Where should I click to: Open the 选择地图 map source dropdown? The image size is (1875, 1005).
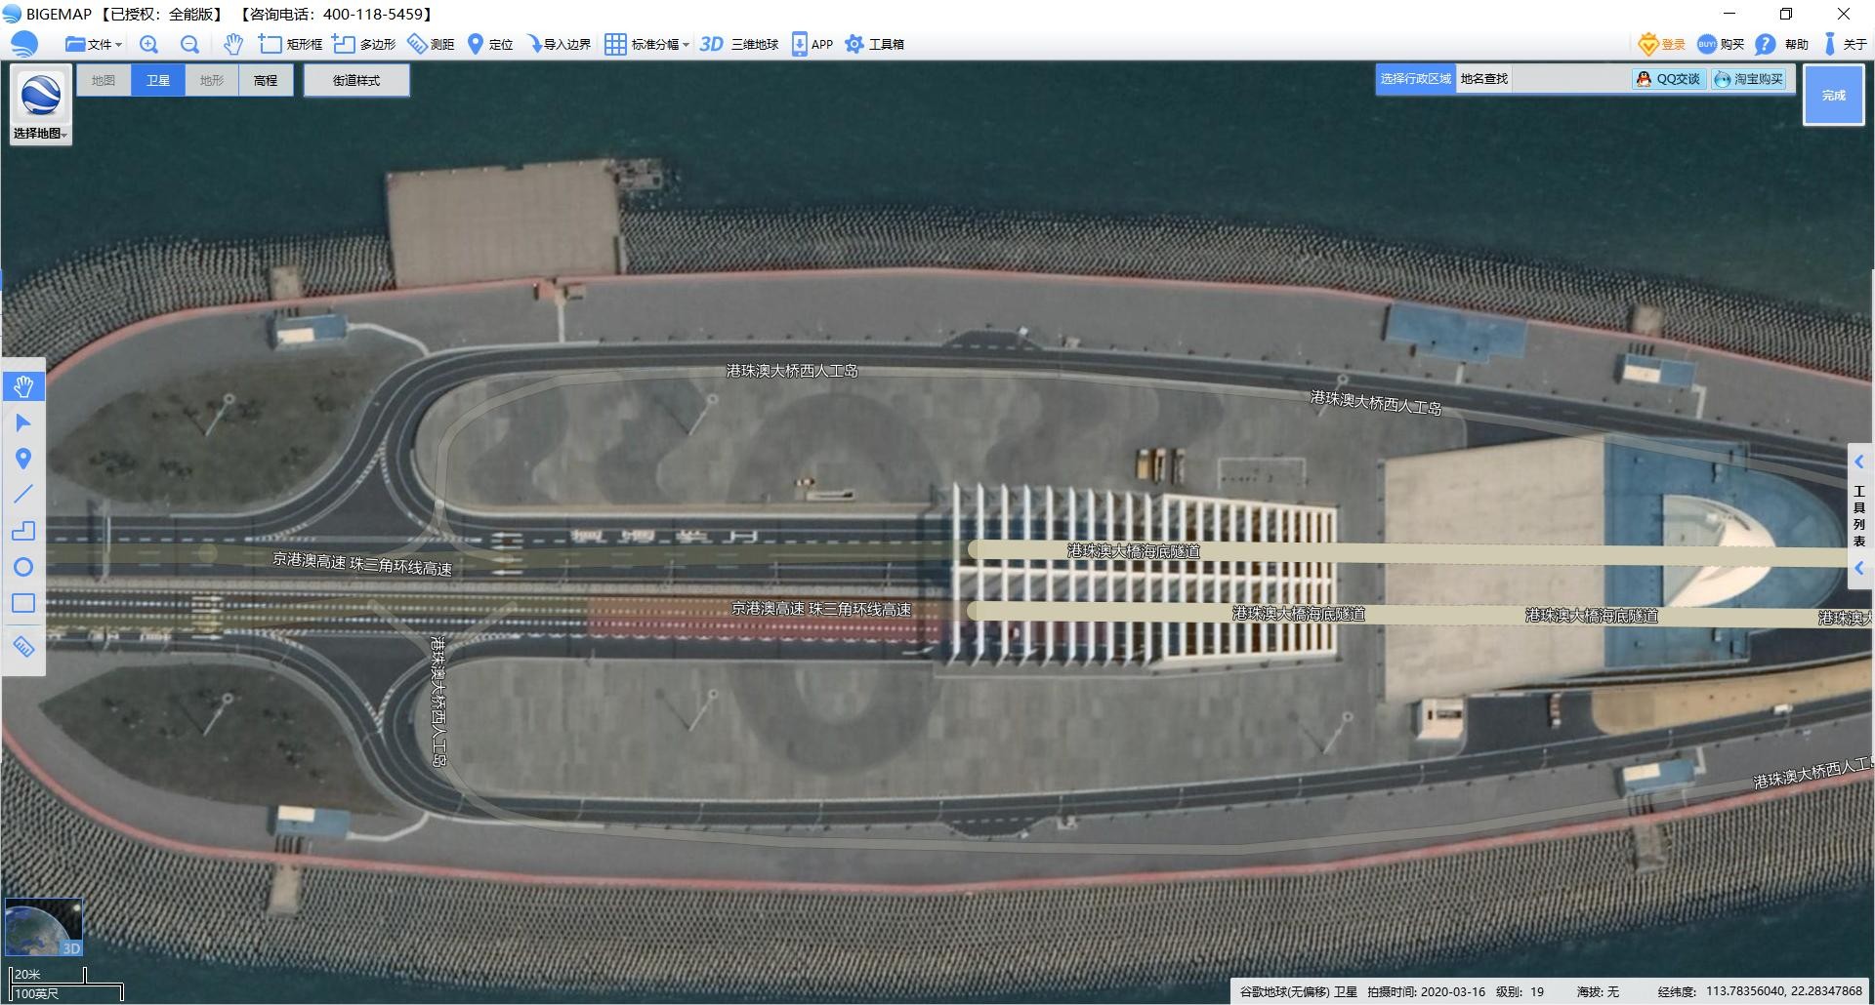coord(40,134)
